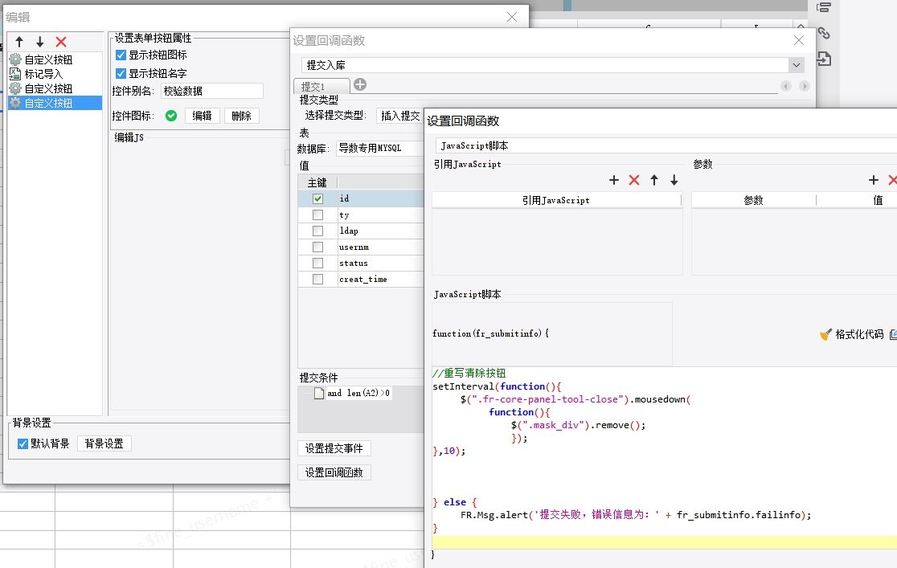
Task: Add a referenced JavaScript with plus icon
Action: (614, 180)
